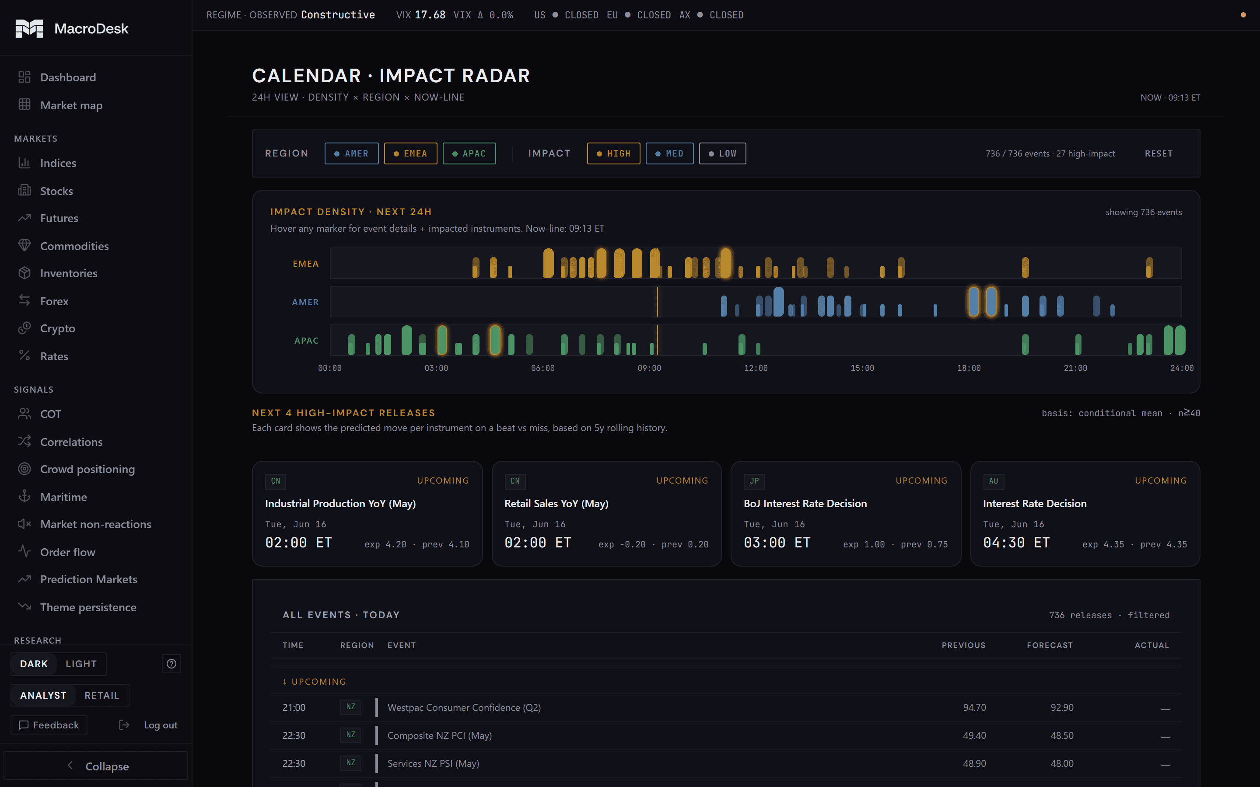Click the Commodities gem icon
Screen dimensions: 1260x787
(x=24, y=246)
